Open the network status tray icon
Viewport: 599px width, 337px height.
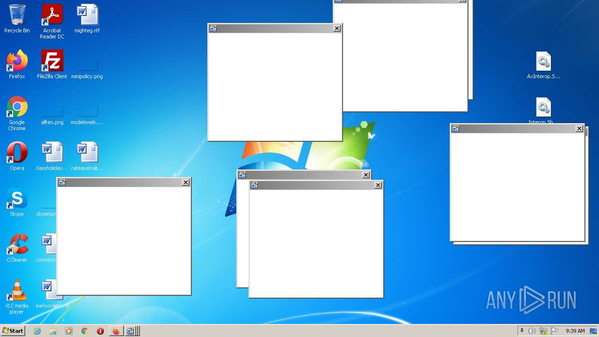tap(543, 331)
